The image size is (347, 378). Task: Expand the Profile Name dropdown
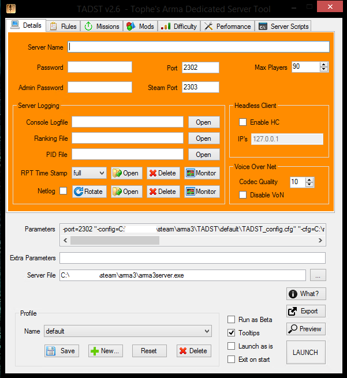click(x=128, y=331)
